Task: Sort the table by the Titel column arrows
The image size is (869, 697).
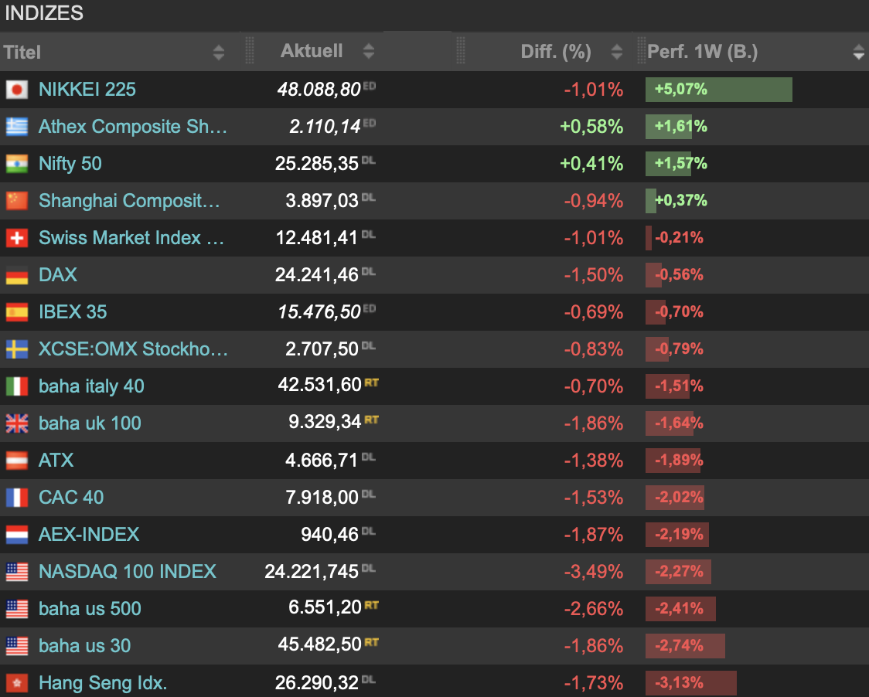Action: point(219,53)
